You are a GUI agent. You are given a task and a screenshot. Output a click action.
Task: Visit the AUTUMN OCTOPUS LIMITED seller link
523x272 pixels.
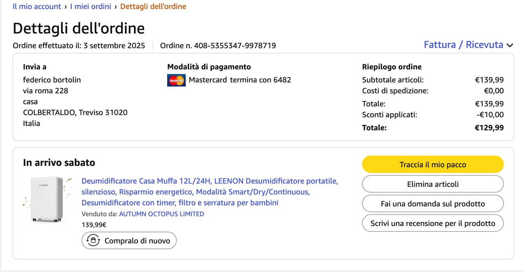click(x=161, y=214)
